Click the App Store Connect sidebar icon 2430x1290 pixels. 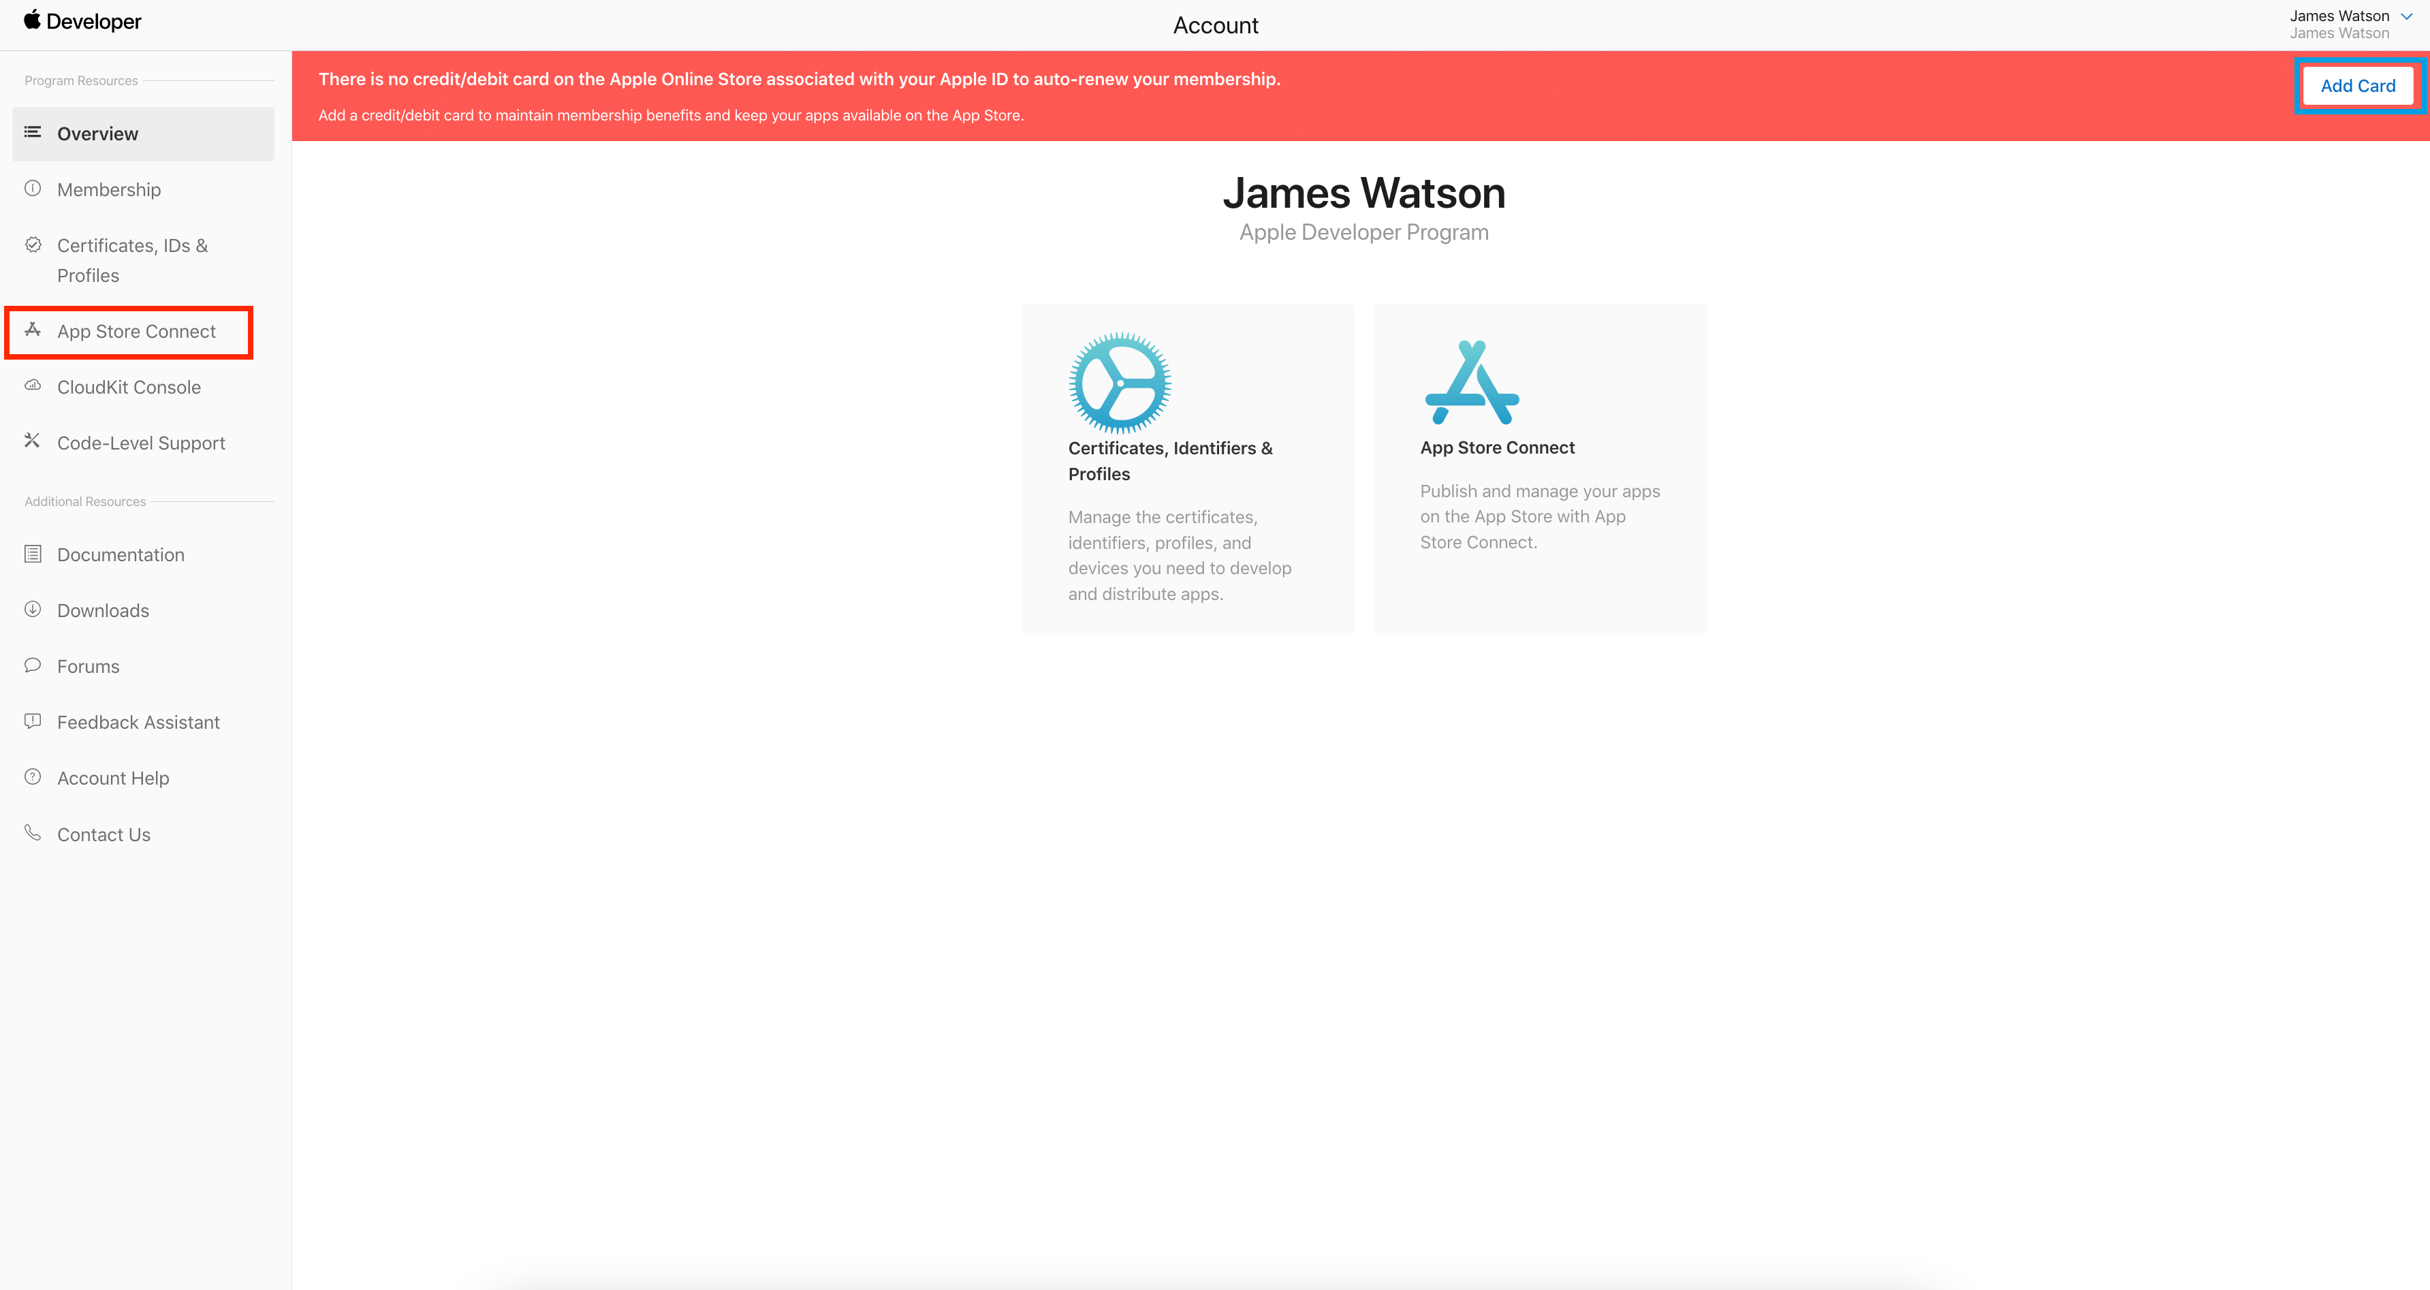pos(33,330)
